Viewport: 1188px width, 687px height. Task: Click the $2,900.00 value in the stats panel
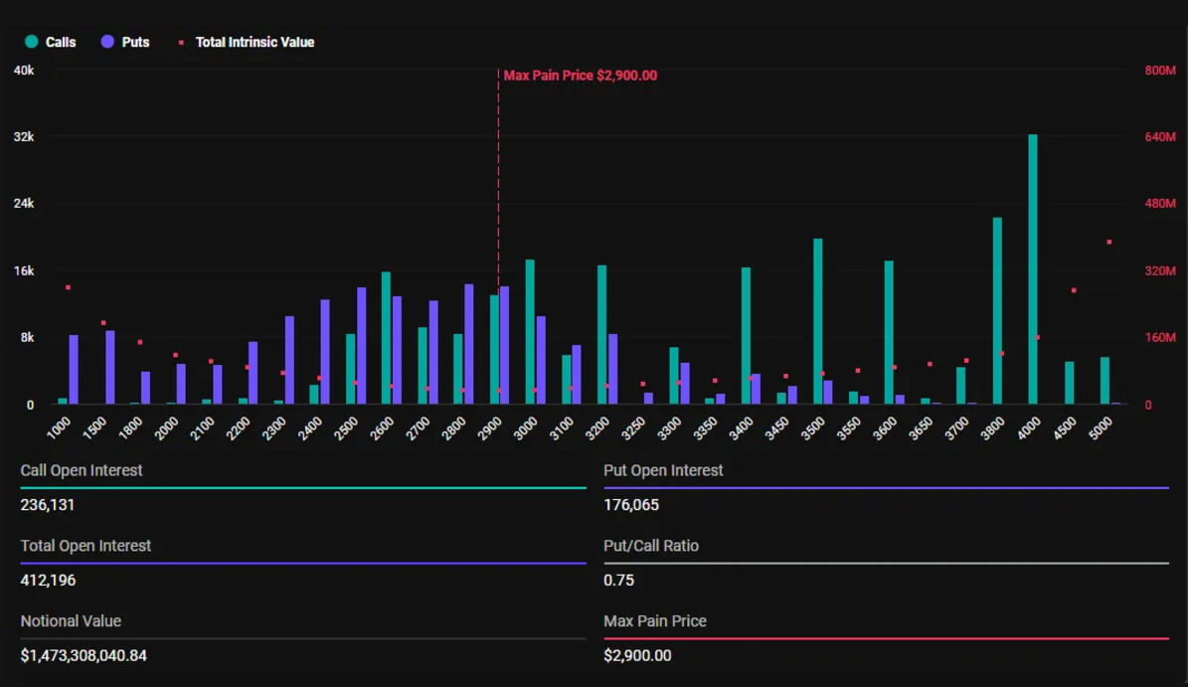(x=637, y=656)
